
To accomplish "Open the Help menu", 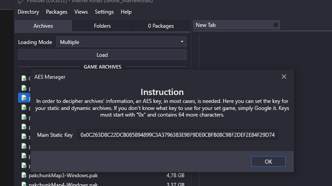I will (126, 12).
